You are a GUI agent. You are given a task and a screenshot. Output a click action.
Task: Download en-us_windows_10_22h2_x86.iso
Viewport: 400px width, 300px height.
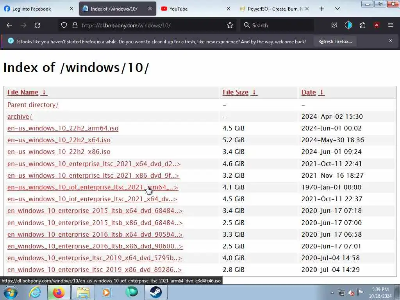pos(59,152)
